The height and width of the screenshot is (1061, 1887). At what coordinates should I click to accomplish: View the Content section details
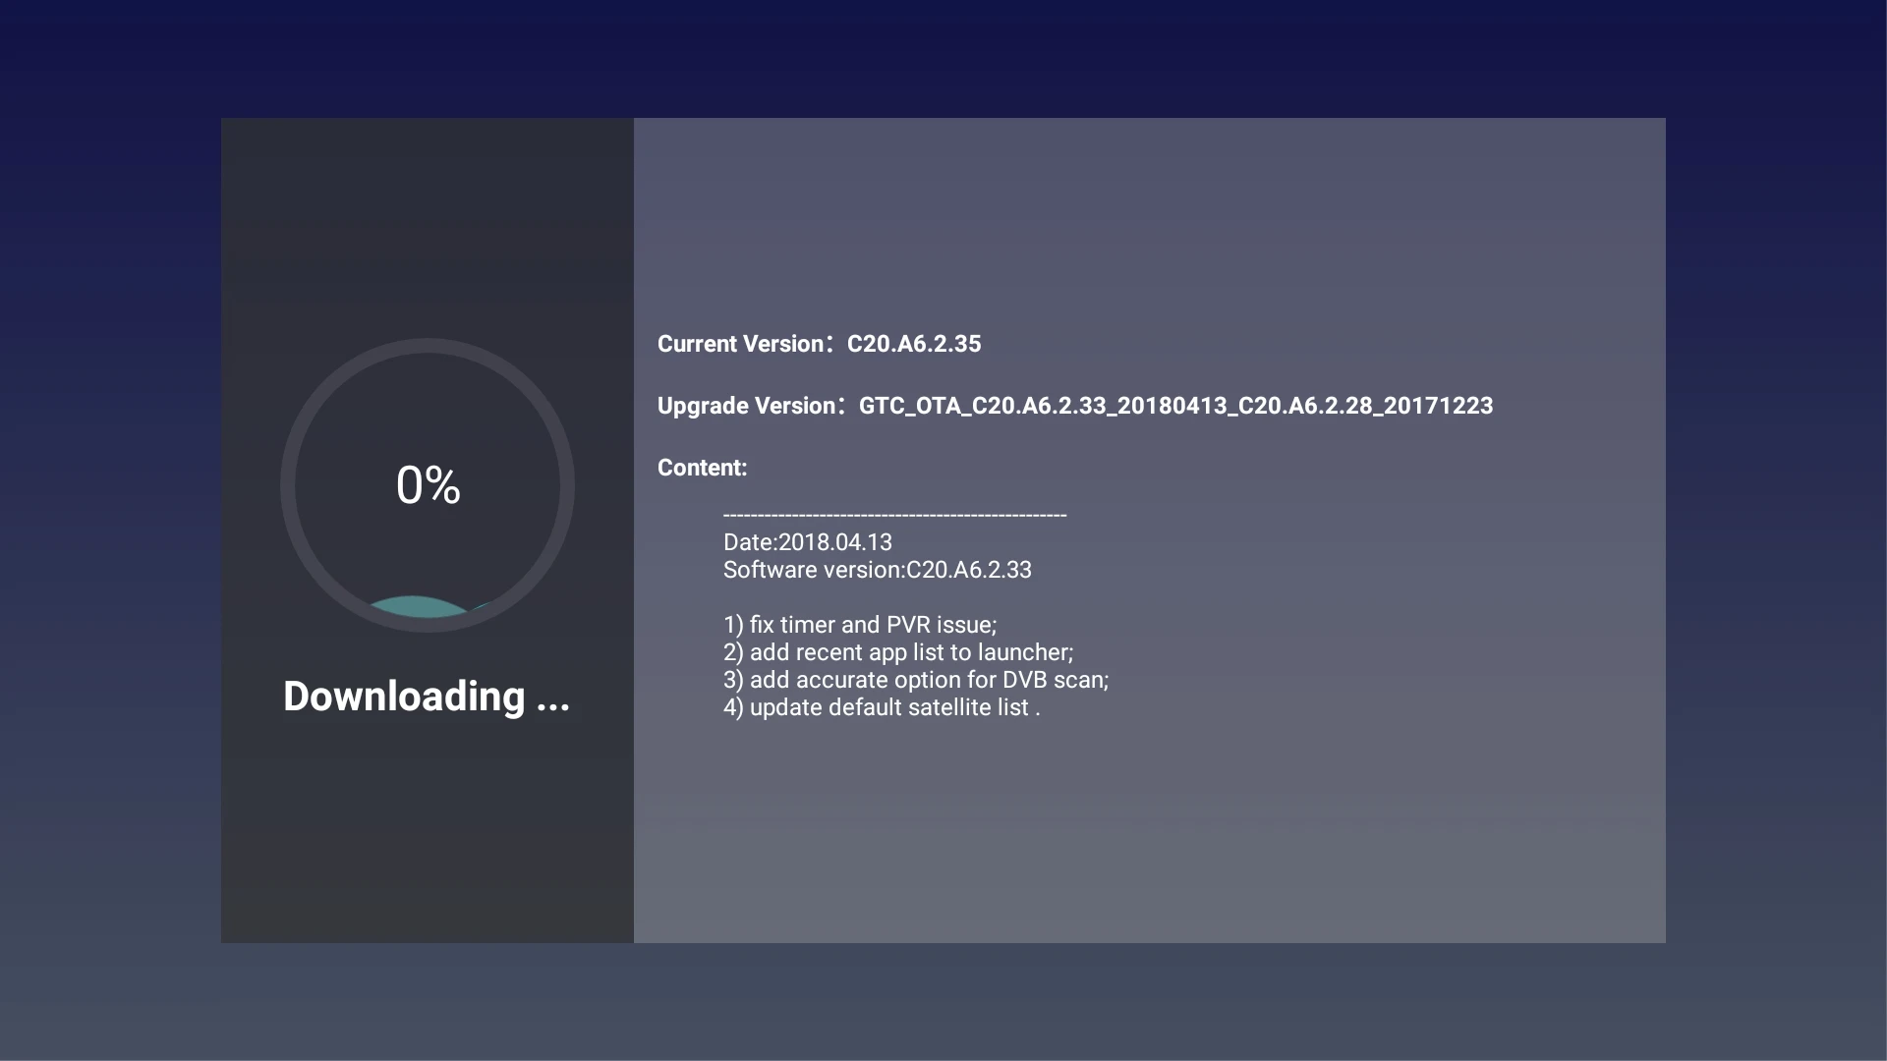(895, 611)
